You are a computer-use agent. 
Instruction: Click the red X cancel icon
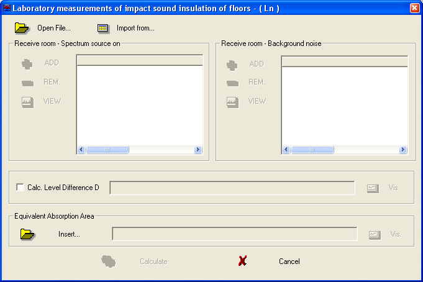pyautogui.click(x=242, y=261)
